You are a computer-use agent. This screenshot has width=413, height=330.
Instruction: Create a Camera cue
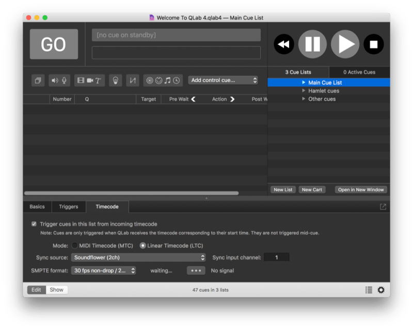coord(90,81)
